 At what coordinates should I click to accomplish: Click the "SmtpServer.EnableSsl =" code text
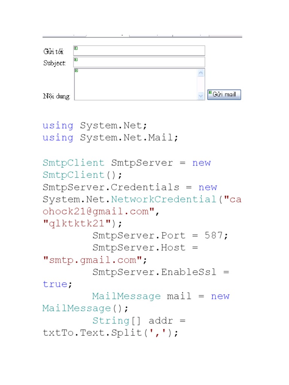coord(161,272)
